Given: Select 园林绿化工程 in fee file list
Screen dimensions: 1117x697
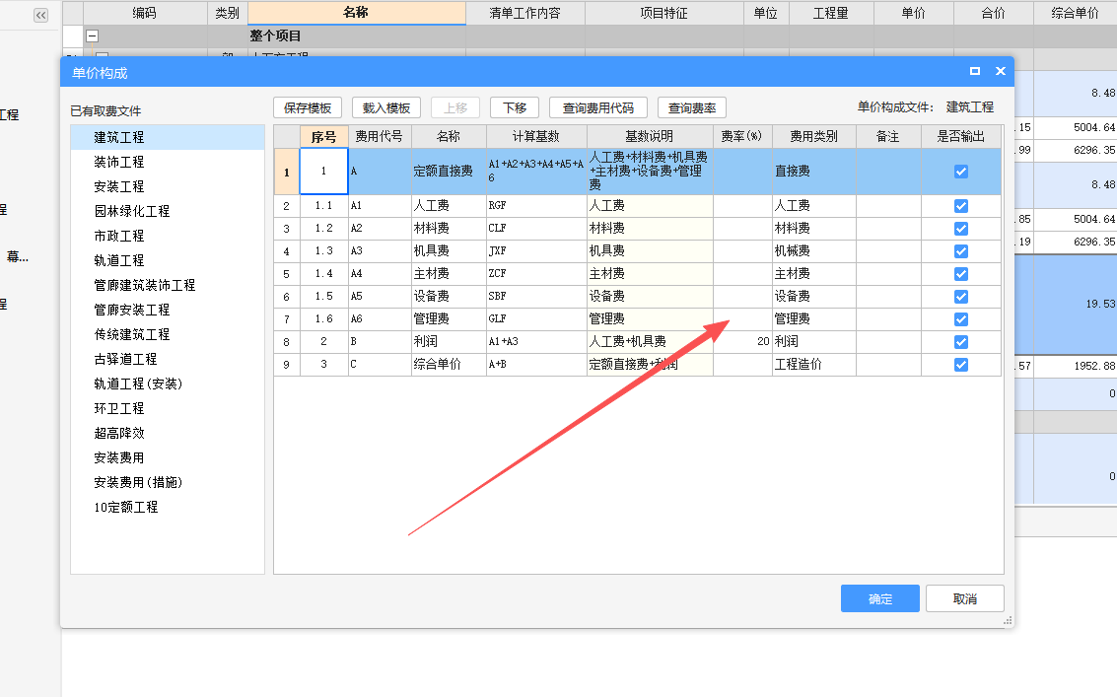Looking at the screenshot, I should [x=168, y=211].
